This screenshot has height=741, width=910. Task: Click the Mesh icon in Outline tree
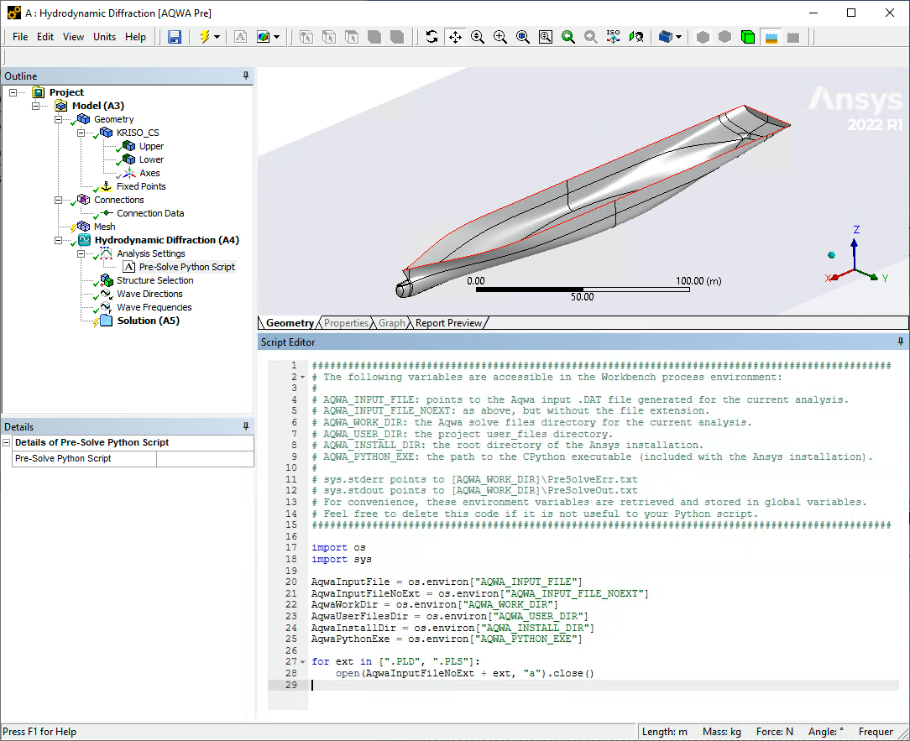pyautogui.click(x=83, y=227)
